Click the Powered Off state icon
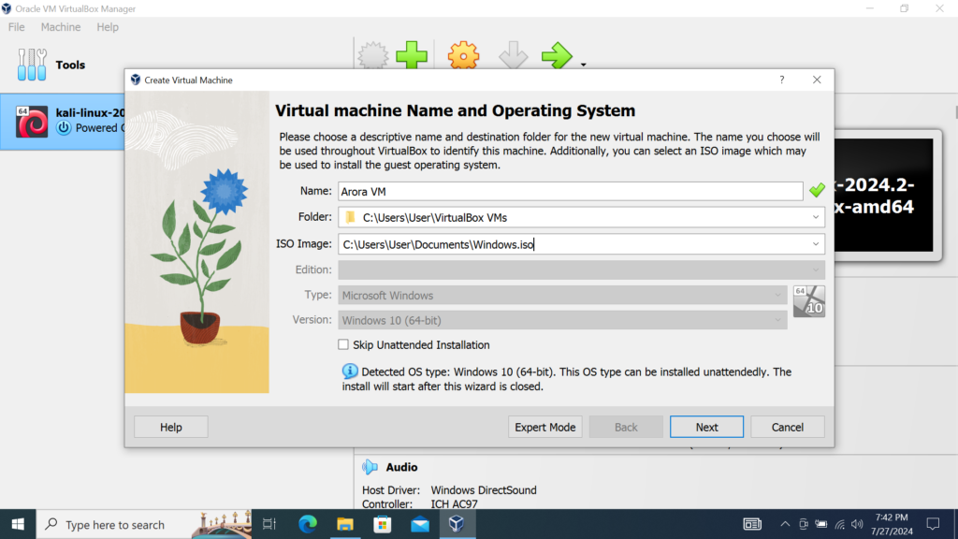 pos(64,127)
